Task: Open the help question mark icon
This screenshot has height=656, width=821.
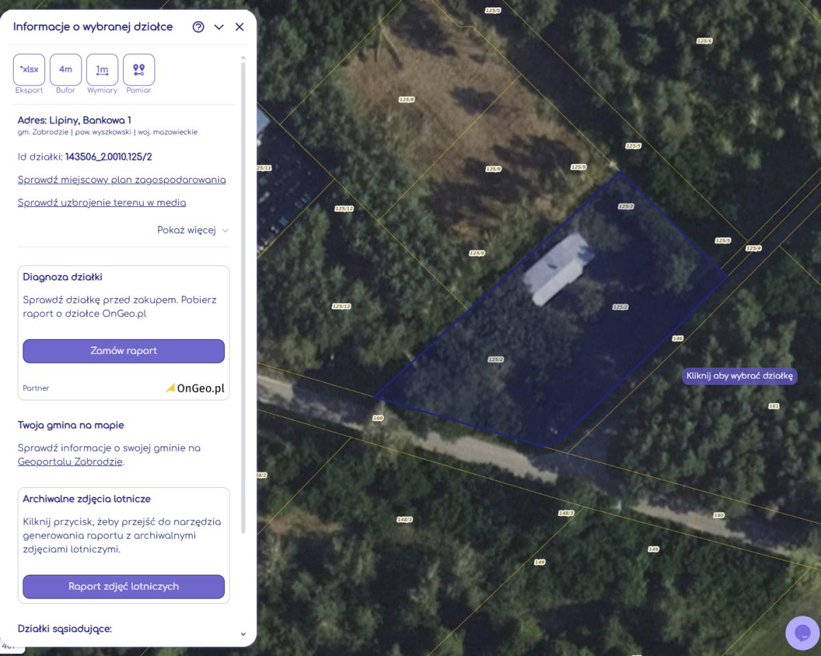Action: [x=198, y=27]
